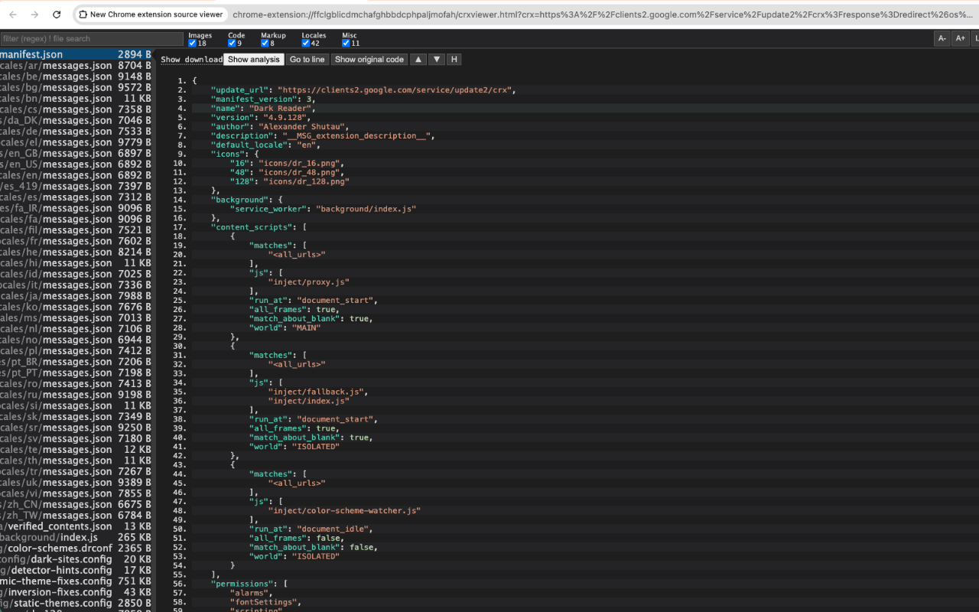Increase font size with A+ button
The width and height of the screenshot is (979, 612).
pos(961,38)
